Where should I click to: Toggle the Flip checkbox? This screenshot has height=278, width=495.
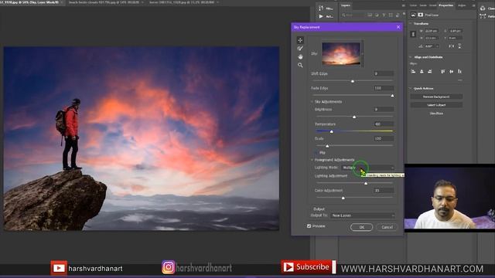316,153
